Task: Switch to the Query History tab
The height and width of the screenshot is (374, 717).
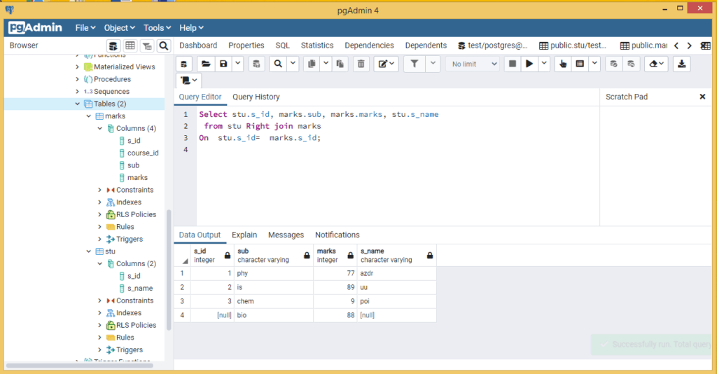Action: point(256,97)
